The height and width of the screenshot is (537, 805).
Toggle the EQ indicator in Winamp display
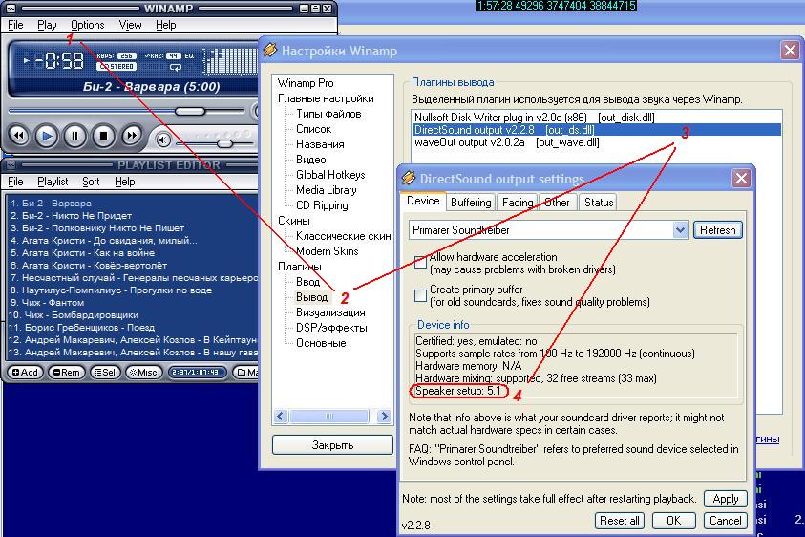[x=189, y=55]
